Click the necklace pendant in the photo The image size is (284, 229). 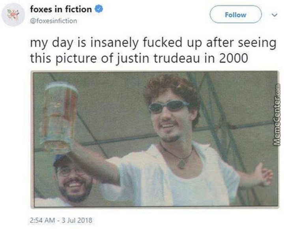[x=182, y=163]
